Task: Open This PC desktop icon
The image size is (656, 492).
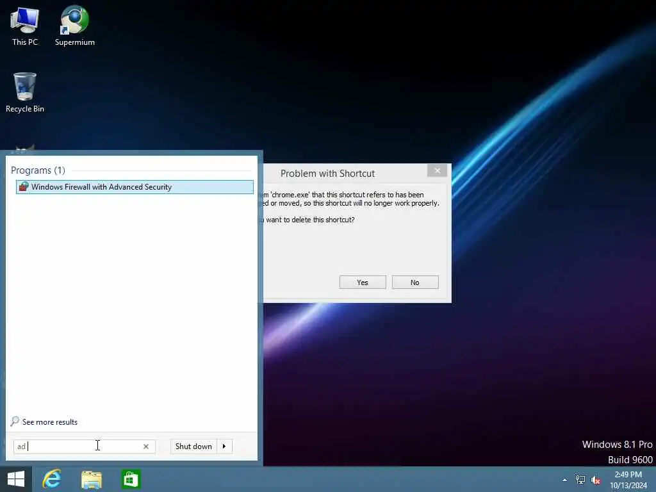Action: 25,26
